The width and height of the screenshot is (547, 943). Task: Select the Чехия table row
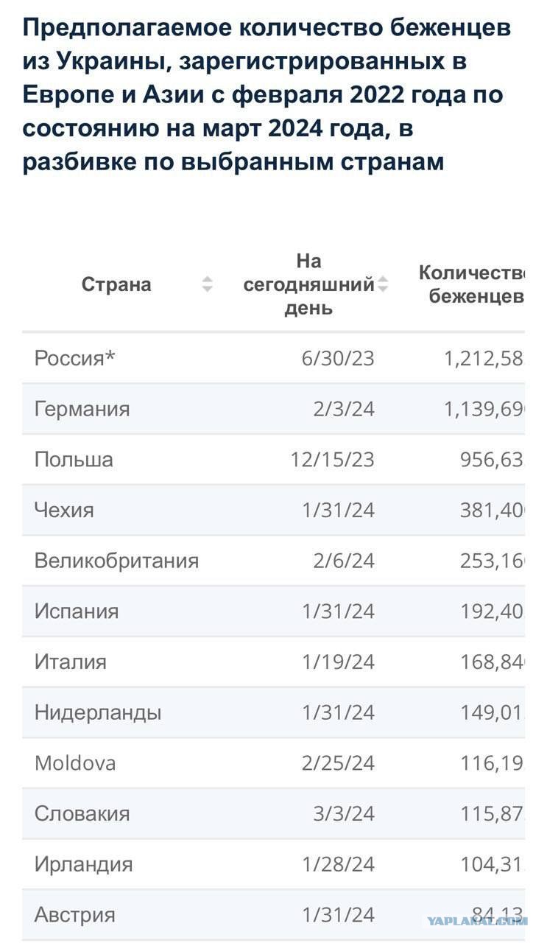pyautogui.click(x=273, y=510)
